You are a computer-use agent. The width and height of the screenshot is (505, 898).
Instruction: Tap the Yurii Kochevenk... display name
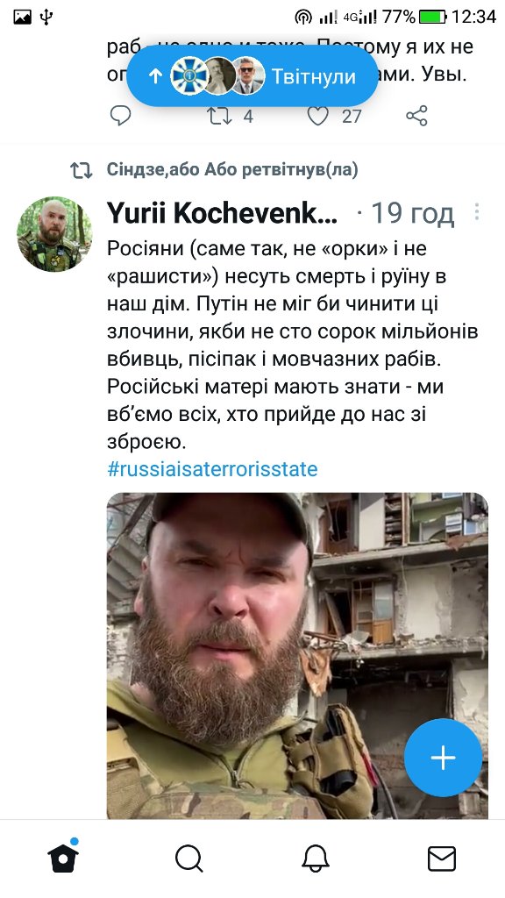click(222, 213)
